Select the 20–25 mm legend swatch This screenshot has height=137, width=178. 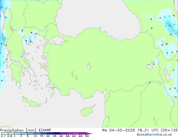(50, 133)
